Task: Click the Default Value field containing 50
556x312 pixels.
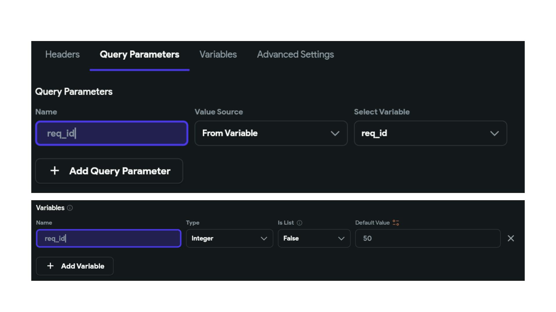Action: (428, 238)
